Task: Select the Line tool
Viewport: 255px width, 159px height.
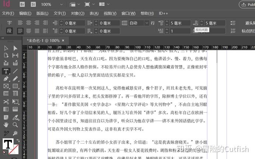Action: point(15,71)
